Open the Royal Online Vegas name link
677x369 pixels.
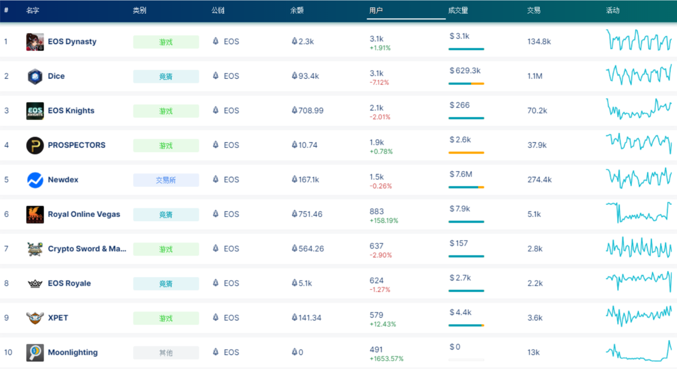point(84,214)
